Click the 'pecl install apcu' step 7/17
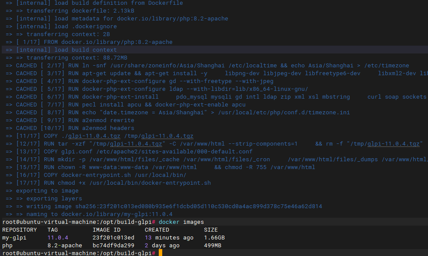 coord(126,105)
